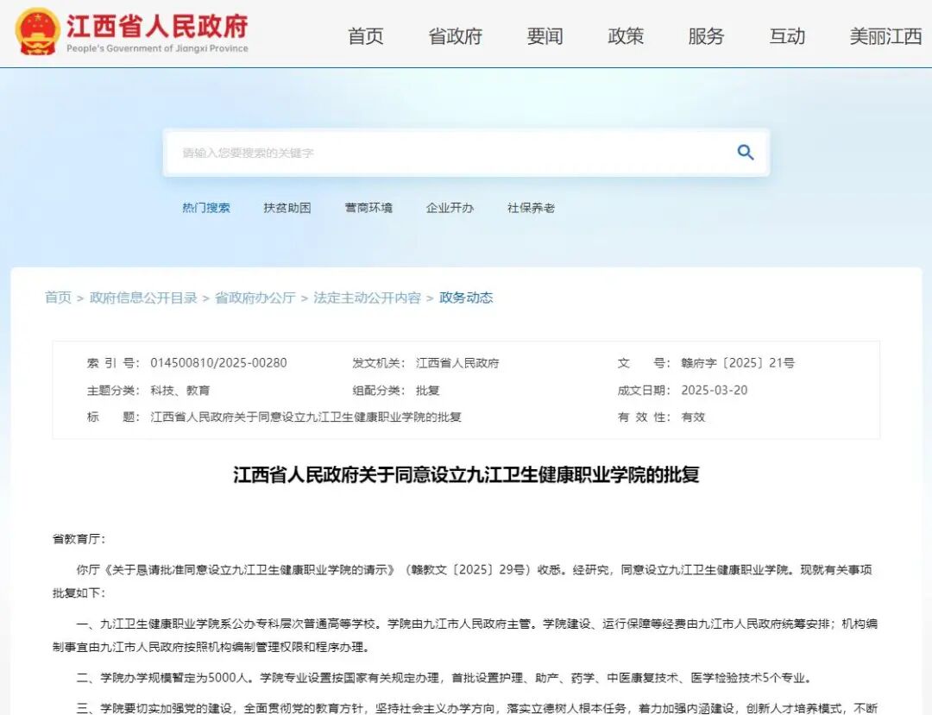Open the 美丽江西 navigation item
This screenshot has height=715, width=932.
coord(885,36)
